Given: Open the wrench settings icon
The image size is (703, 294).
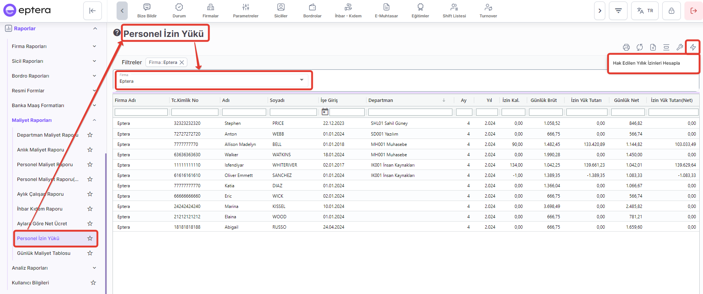Looking at the screenshot, I should [x=679, y=47].
